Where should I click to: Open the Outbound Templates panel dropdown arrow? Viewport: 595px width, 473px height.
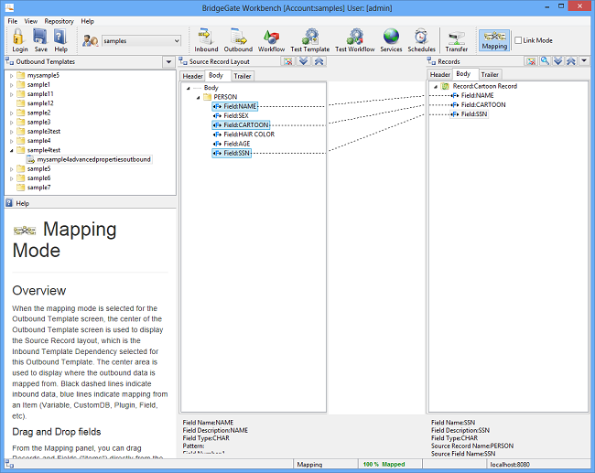tap(168, 62)
